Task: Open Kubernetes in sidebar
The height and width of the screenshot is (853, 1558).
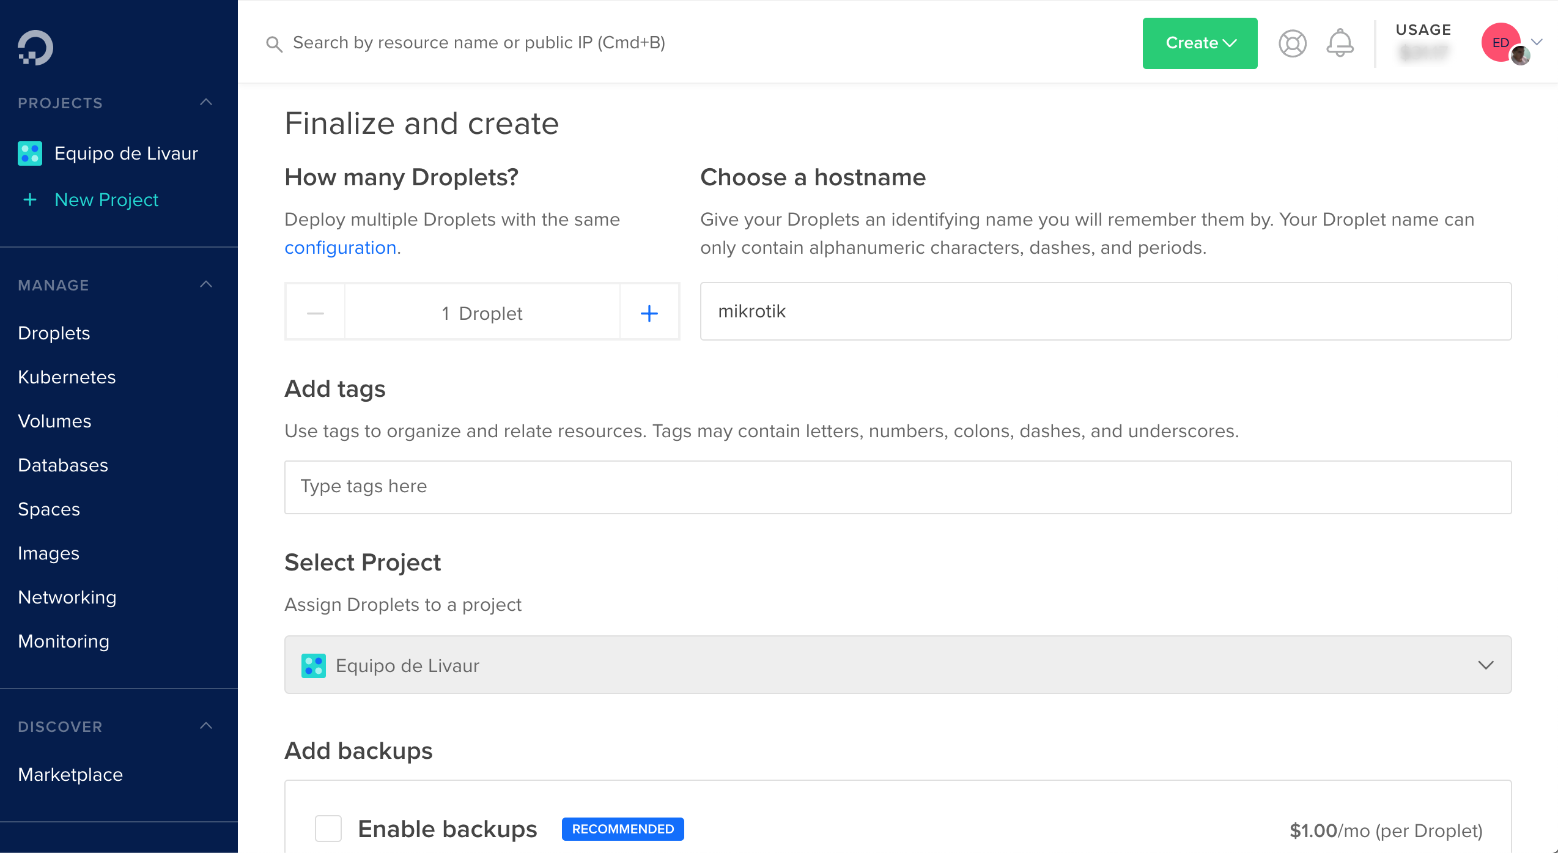Action: 67,377
